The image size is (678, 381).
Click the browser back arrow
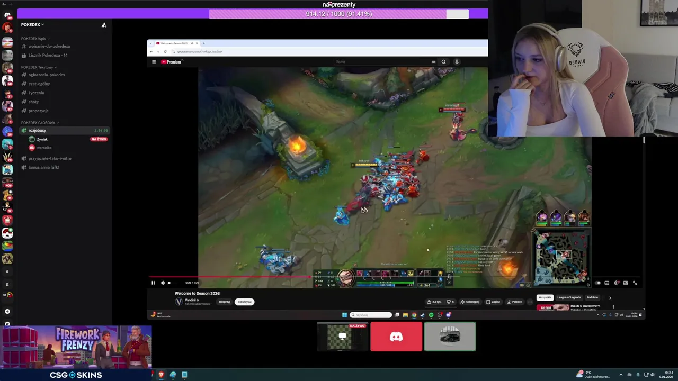[151, 51]
